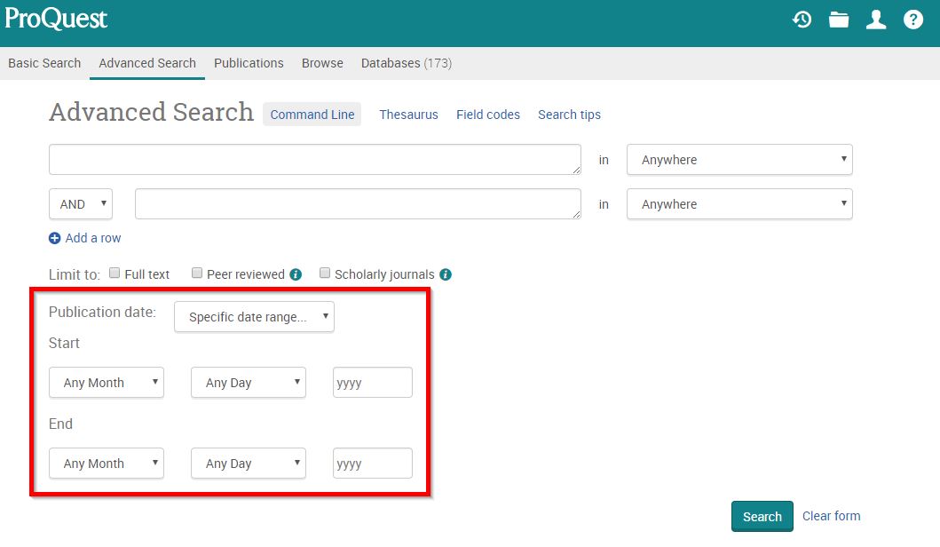940x547 pixels.
Task: Show info icon for Scholarly journals
Action: coord(446,274)
